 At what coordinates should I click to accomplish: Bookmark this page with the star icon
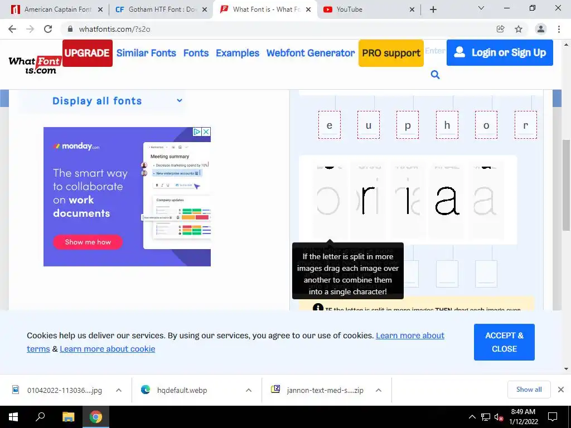coord(519,29)
